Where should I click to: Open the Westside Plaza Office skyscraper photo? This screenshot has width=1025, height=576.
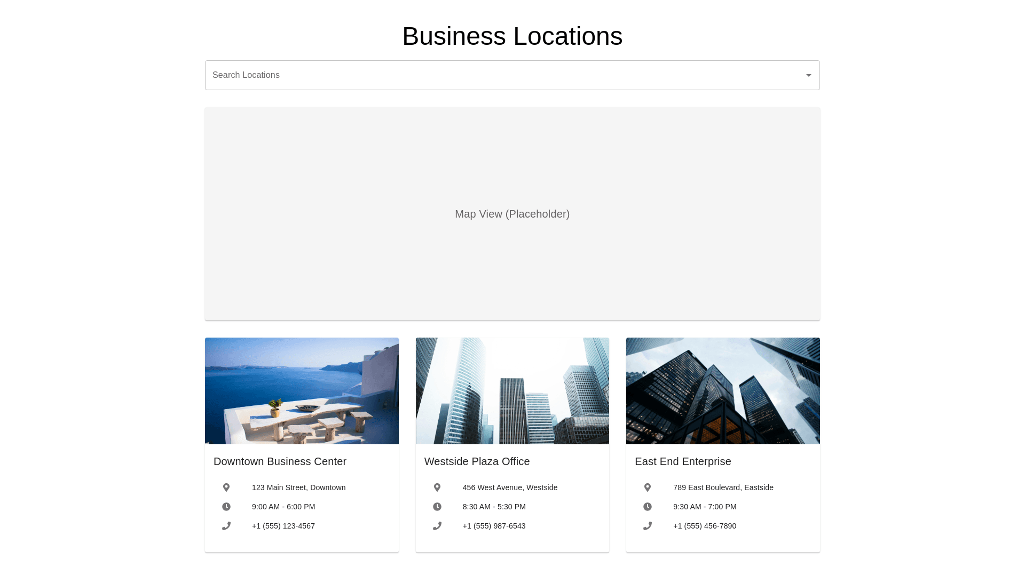pos(512,391)
